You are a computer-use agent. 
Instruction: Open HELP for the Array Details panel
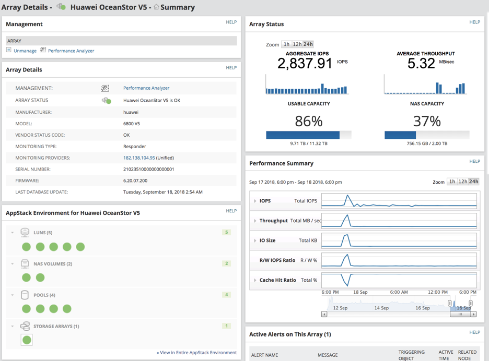point(231,68)
